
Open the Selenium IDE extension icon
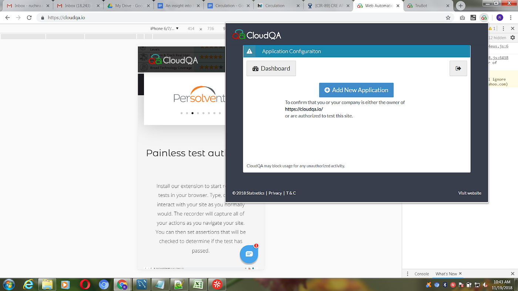point(473,17)
